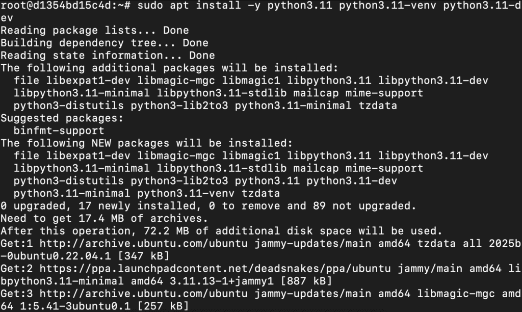Viewport: 522px width, 312px height.
Task: Click the 'binfmt-support' package name
Action: pyautogui.click(x=59, y=131)
